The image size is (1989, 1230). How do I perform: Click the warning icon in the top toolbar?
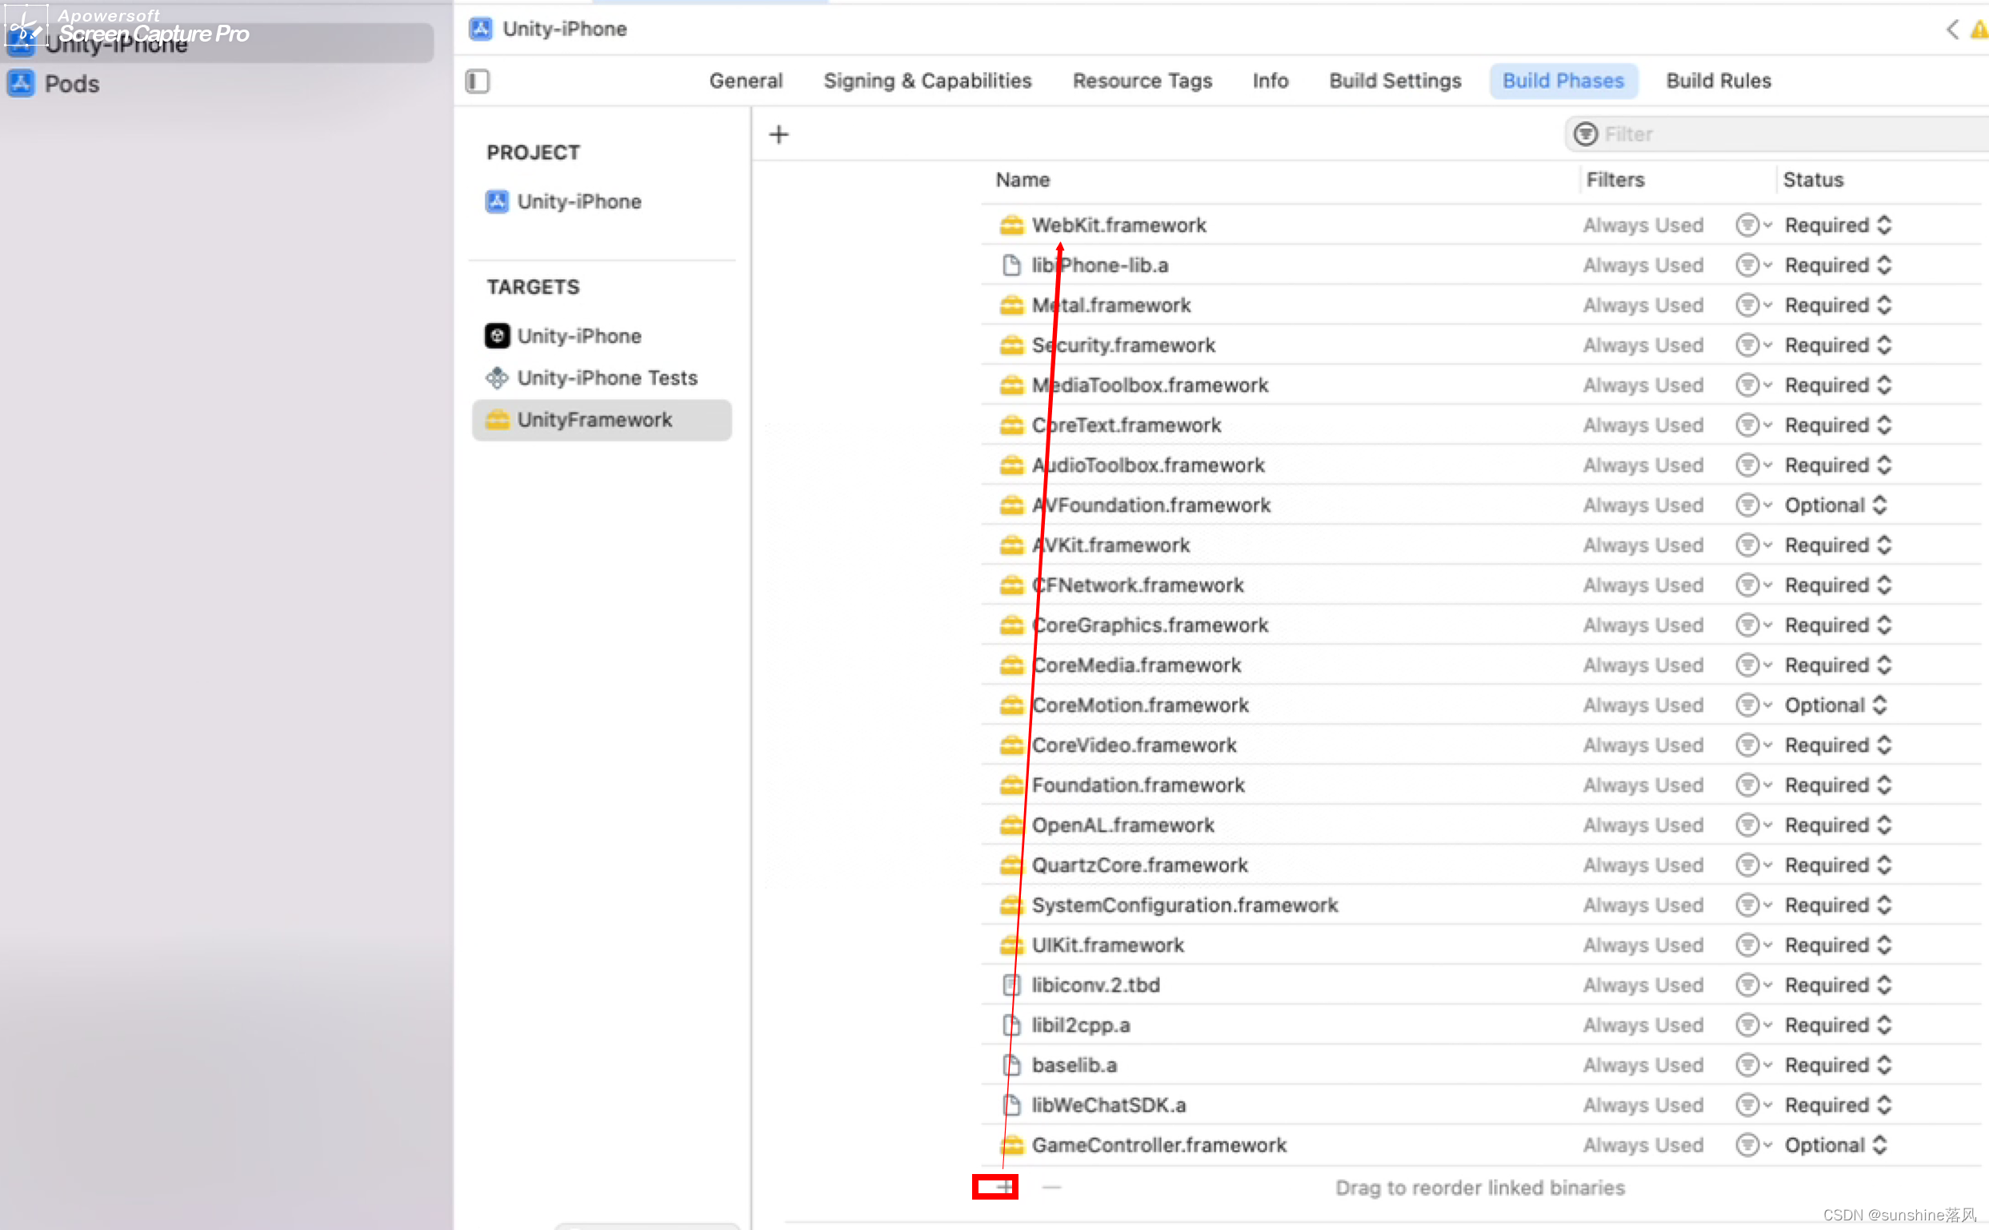[1979, 30]
